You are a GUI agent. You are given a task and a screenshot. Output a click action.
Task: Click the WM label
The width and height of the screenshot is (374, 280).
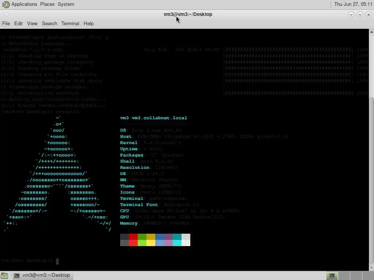[x=123, y=180]
